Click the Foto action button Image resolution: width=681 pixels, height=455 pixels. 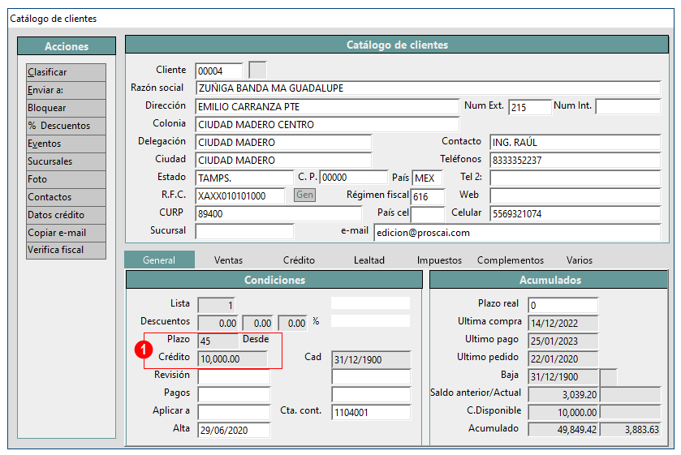tap(66, 179)
